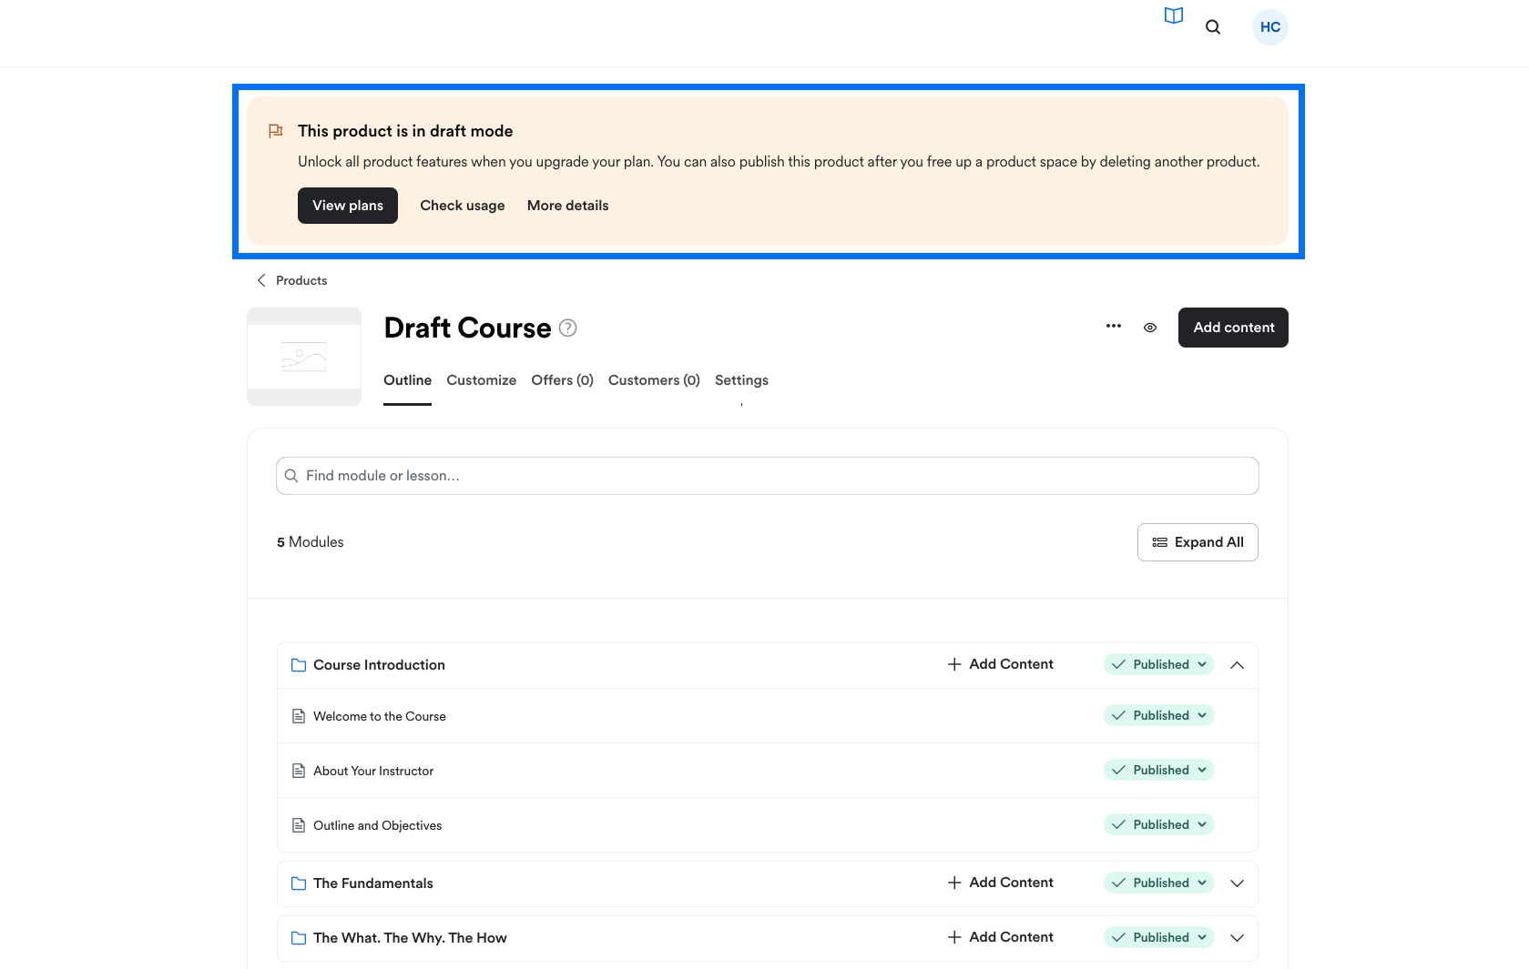Open the three-dot more options menu
The width and height of the screenshot is (1529, 969).
pos(1113,327)
